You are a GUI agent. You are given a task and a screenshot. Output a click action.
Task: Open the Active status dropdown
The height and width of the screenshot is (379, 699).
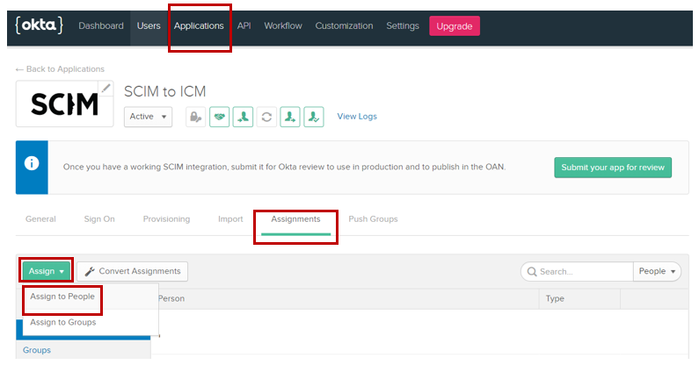[x=148, y=117]
